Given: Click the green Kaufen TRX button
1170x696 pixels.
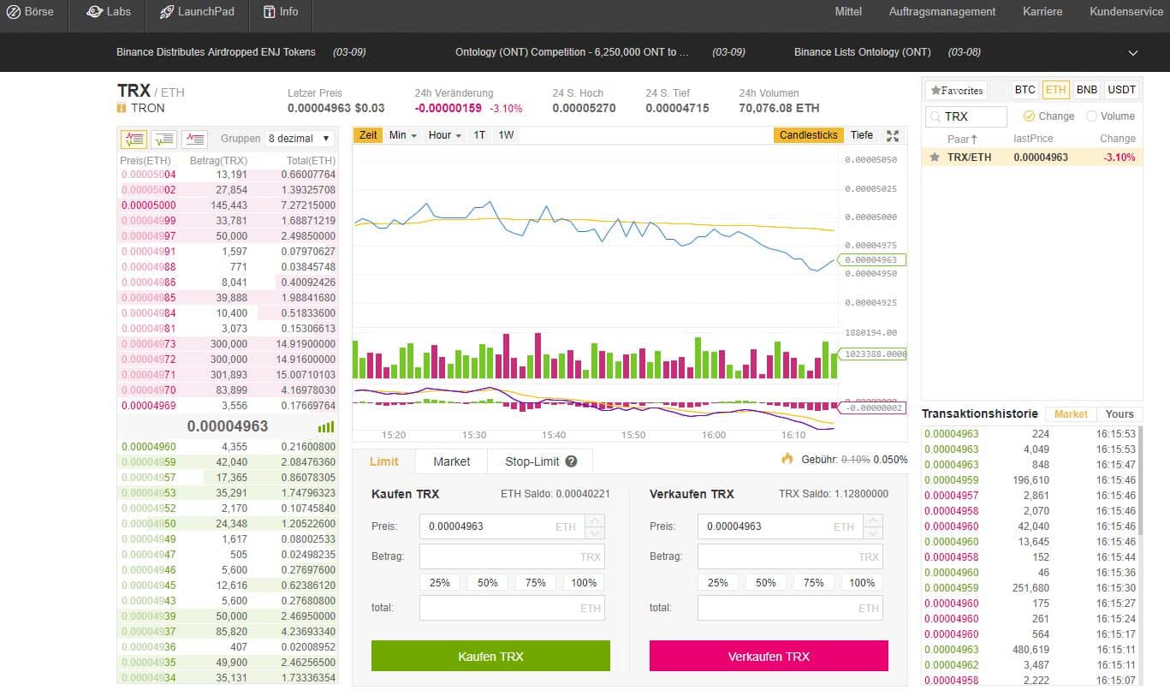Looking at the screenshot, I should 490,656.
